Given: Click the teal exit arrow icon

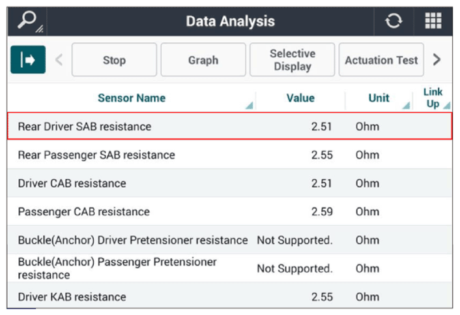Looking at the screenshot, I should tap(28, 59).
